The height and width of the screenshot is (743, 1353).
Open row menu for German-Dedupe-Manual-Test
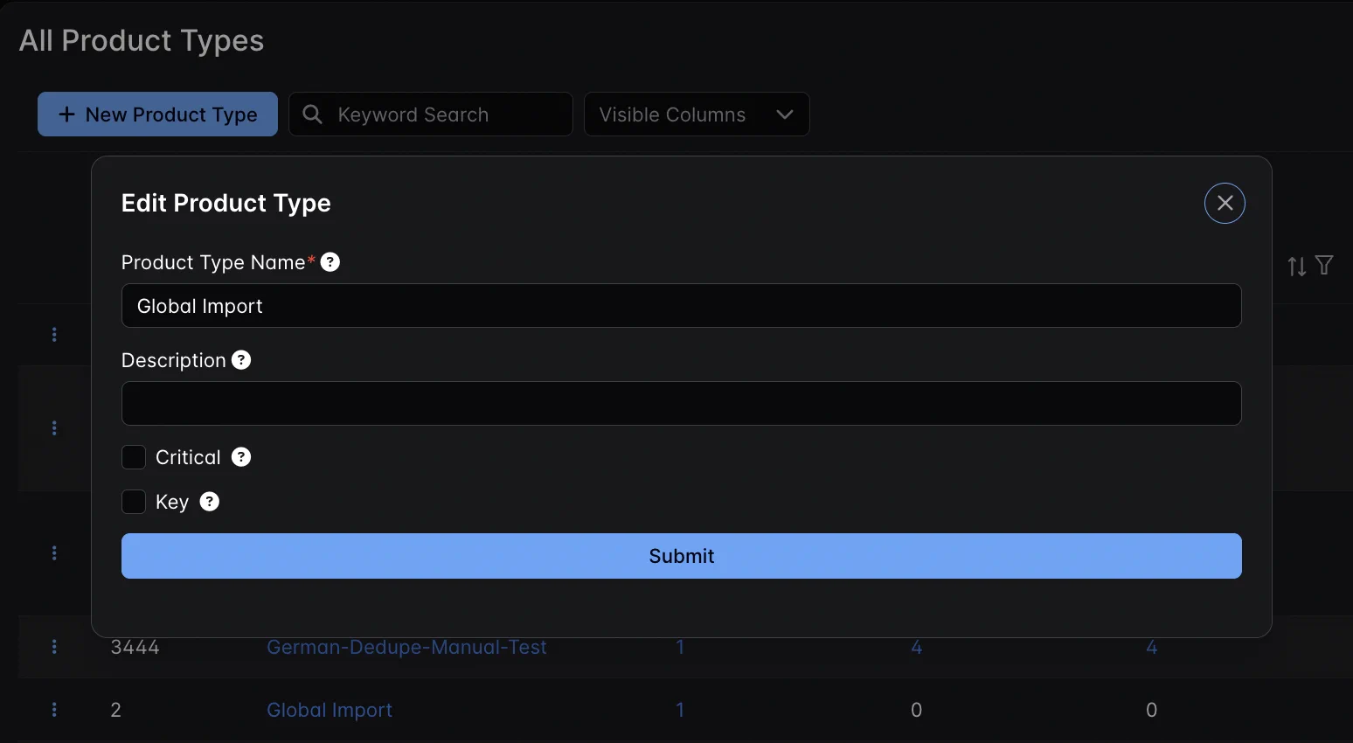54,647
